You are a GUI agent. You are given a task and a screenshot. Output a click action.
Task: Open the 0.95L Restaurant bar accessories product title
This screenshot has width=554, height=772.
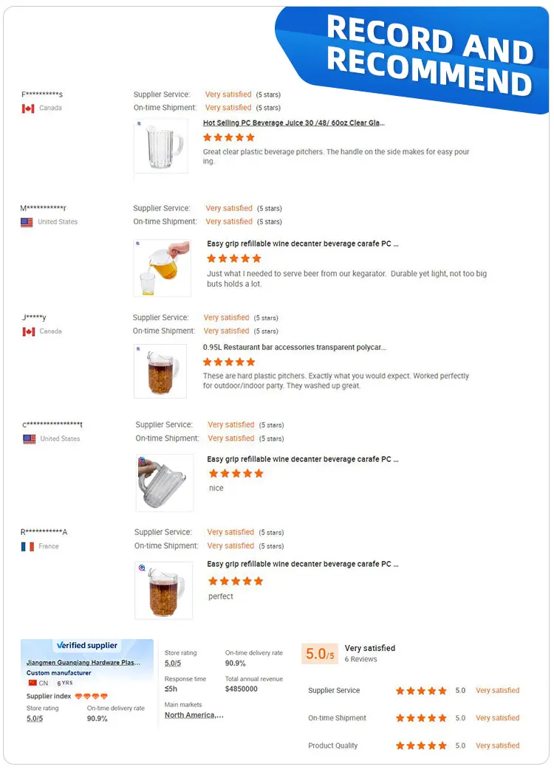[x=294, y=347]
